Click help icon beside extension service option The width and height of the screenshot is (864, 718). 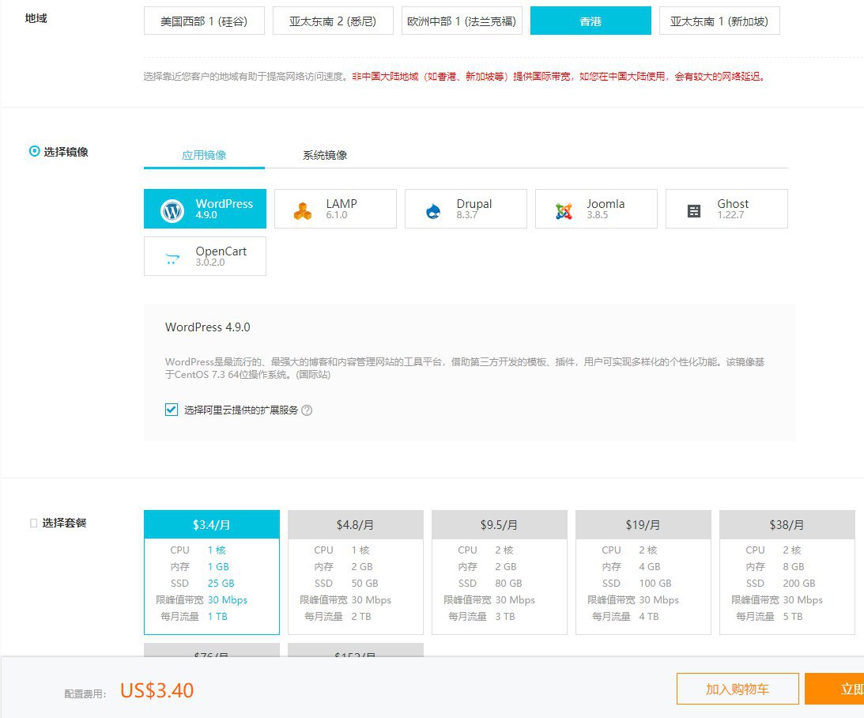click(x=307, y=410)
